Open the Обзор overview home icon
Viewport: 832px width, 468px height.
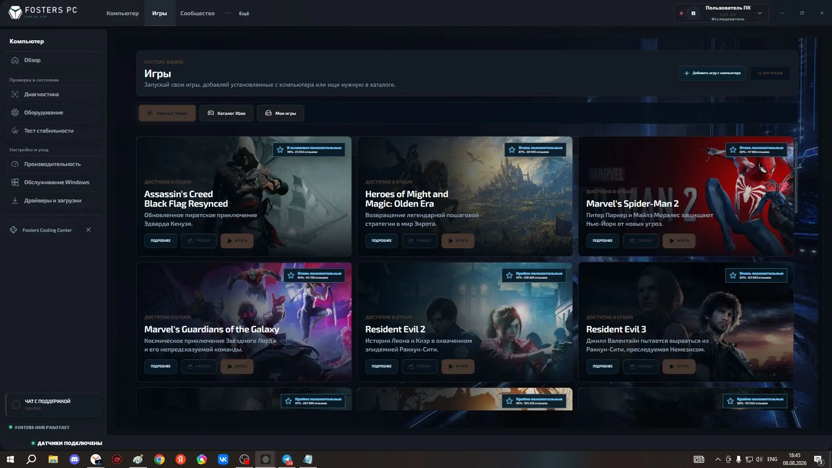click(15, 60)
